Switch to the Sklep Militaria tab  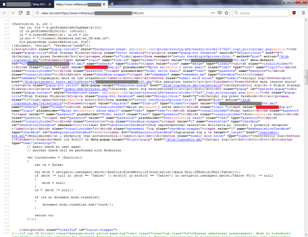click(x=27, y=4)
